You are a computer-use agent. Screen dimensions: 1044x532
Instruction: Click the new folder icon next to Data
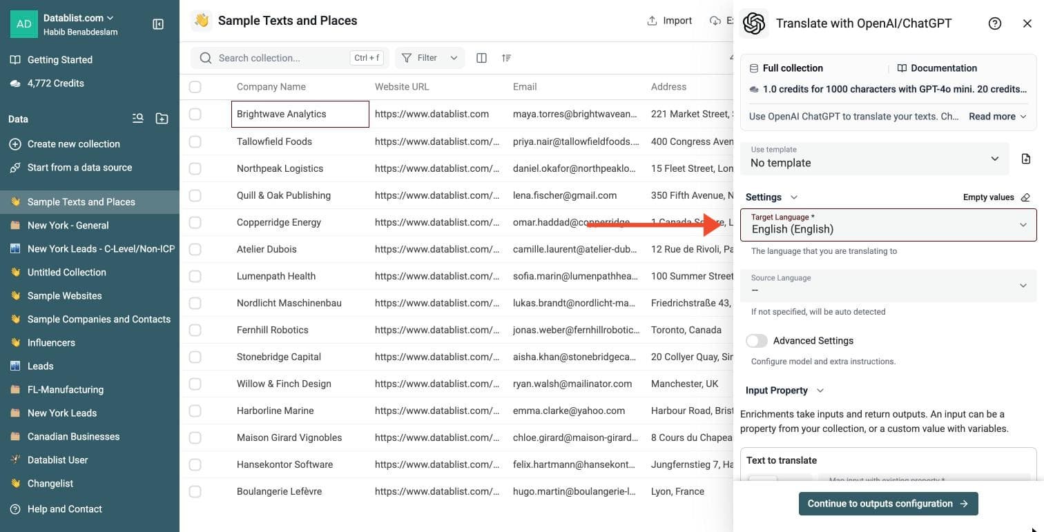[x=162, y=119]
